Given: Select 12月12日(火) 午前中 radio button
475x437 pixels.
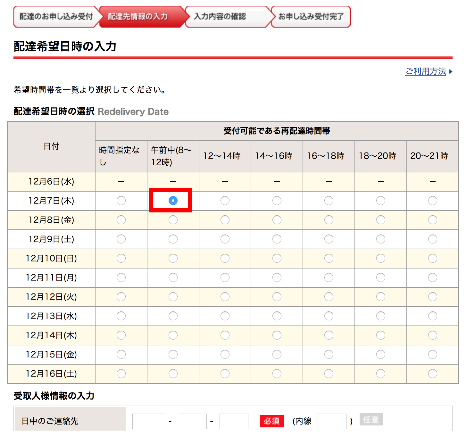Looking at the screenshot, I should 173,297.
